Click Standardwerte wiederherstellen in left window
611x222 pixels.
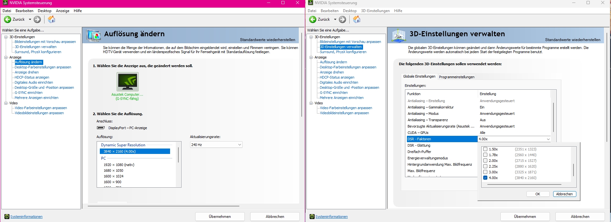coord(267,40)
